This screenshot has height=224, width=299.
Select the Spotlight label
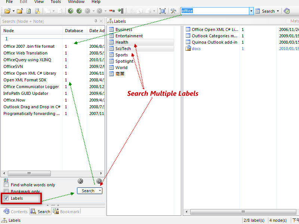[x=124, y=61]
